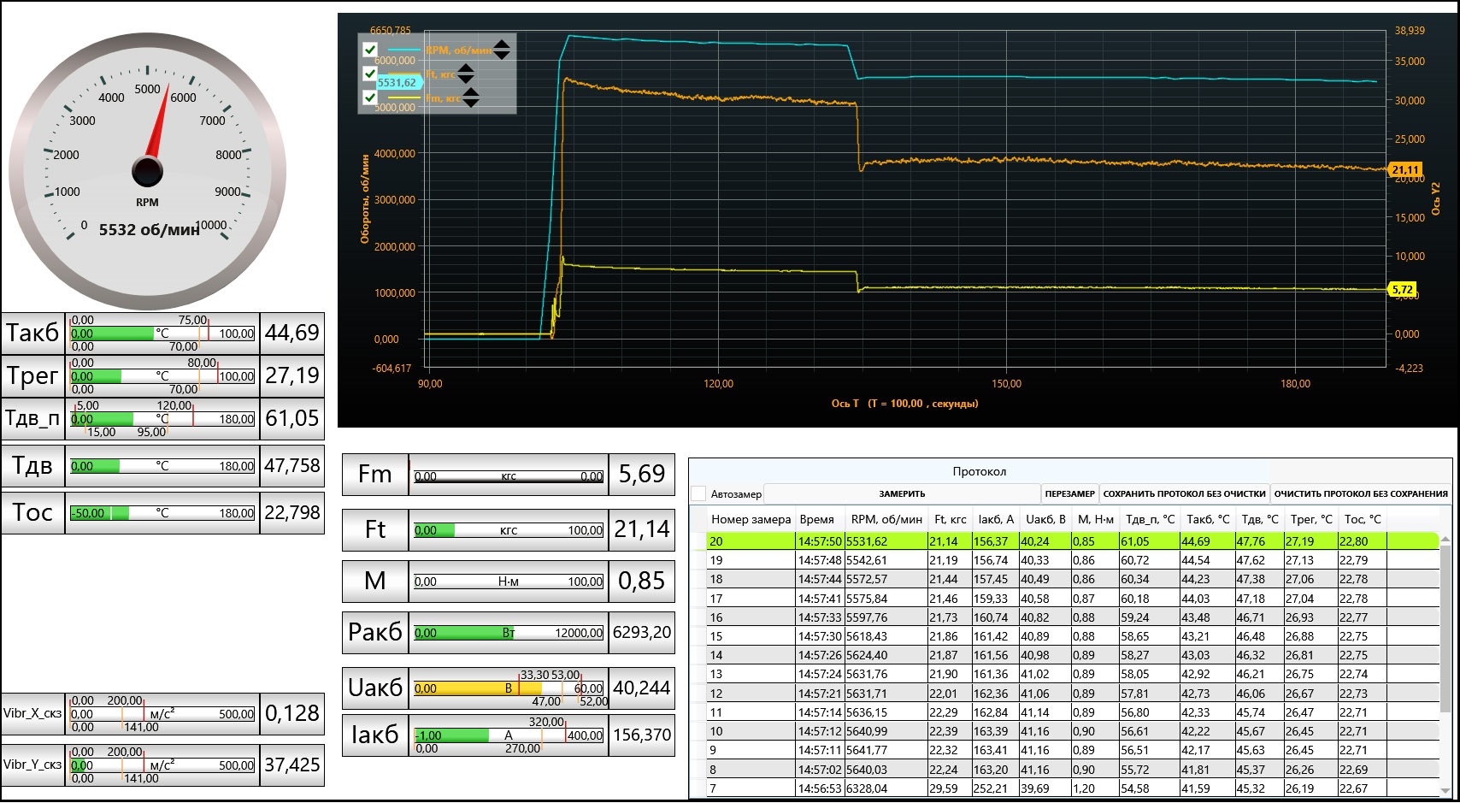Screen dimensions: 1460x803
Task: Click the Ft, кгс column header
Action: point(950,519)
